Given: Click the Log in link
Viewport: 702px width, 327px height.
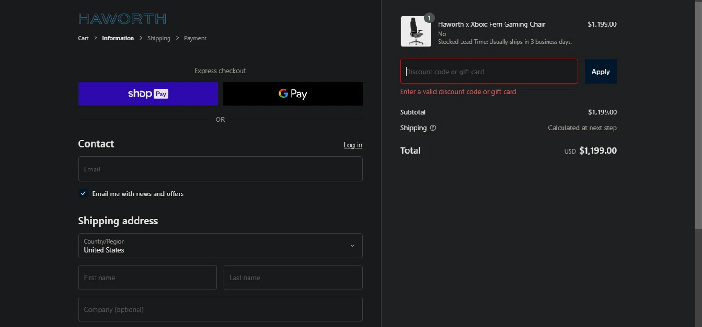Looking at the screenshot, I should [353, 145].
